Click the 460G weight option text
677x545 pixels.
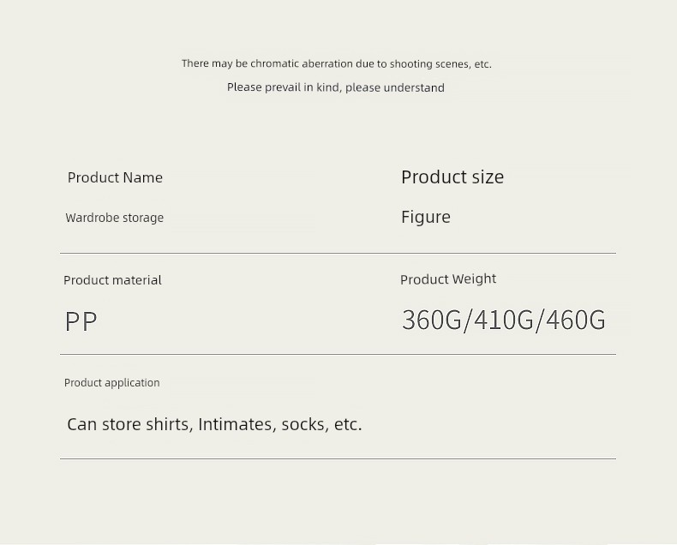576,320
